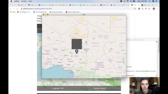This screenshot has height=94, width=168.
Task: Bookmark this page with the star icon
Action: point(135,9)
